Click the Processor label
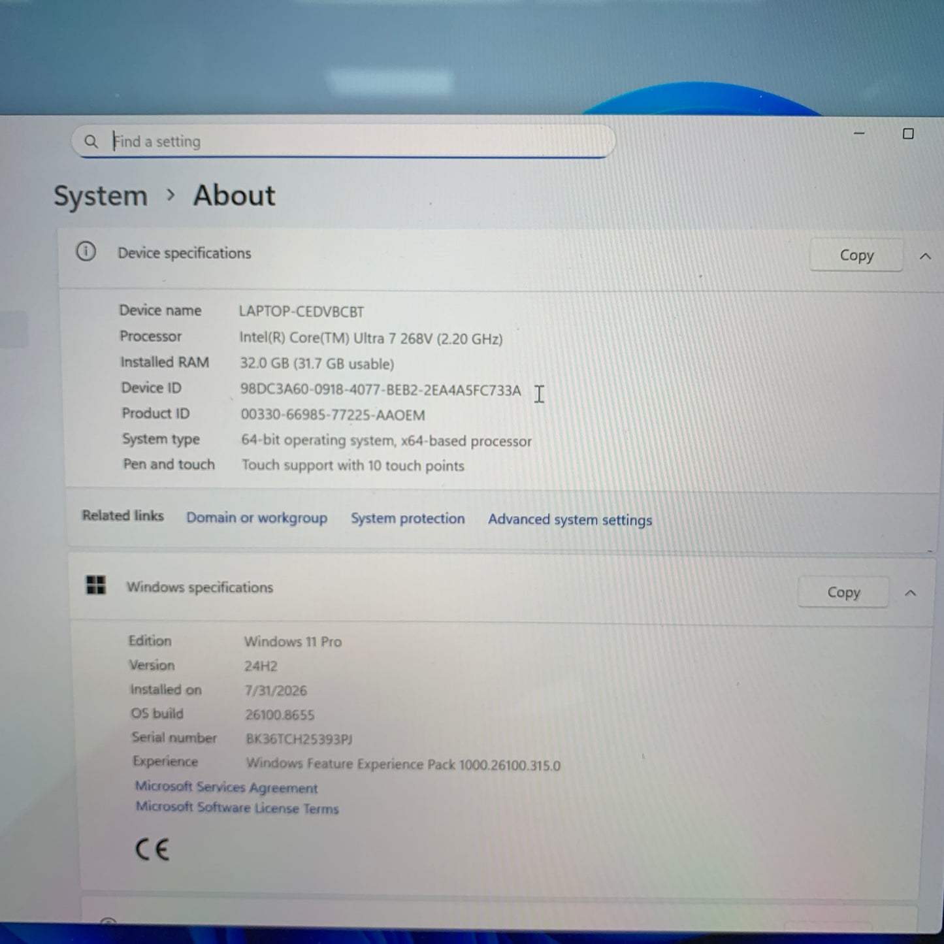The width and height of the screenshot is (944, 944). [150, 336]
